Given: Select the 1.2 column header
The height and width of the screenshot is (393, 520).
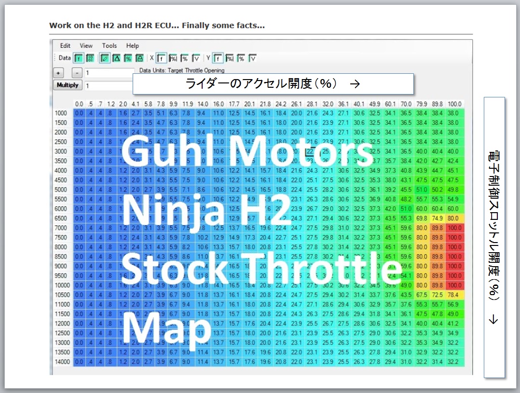Looking at the screenshot, I should tap(111, 104).
